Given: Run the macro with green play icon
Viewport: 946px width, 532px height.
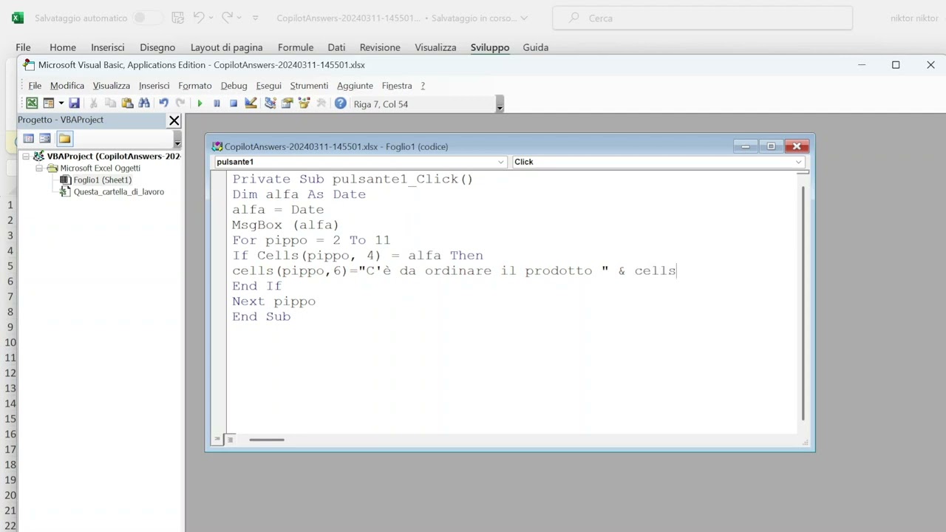Looking at the screenshot, I should tap(200, 103).
